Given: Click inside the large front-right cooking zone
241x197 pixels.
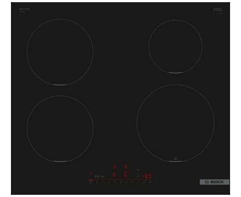Looking at the screenshot, I should point(176,123).
